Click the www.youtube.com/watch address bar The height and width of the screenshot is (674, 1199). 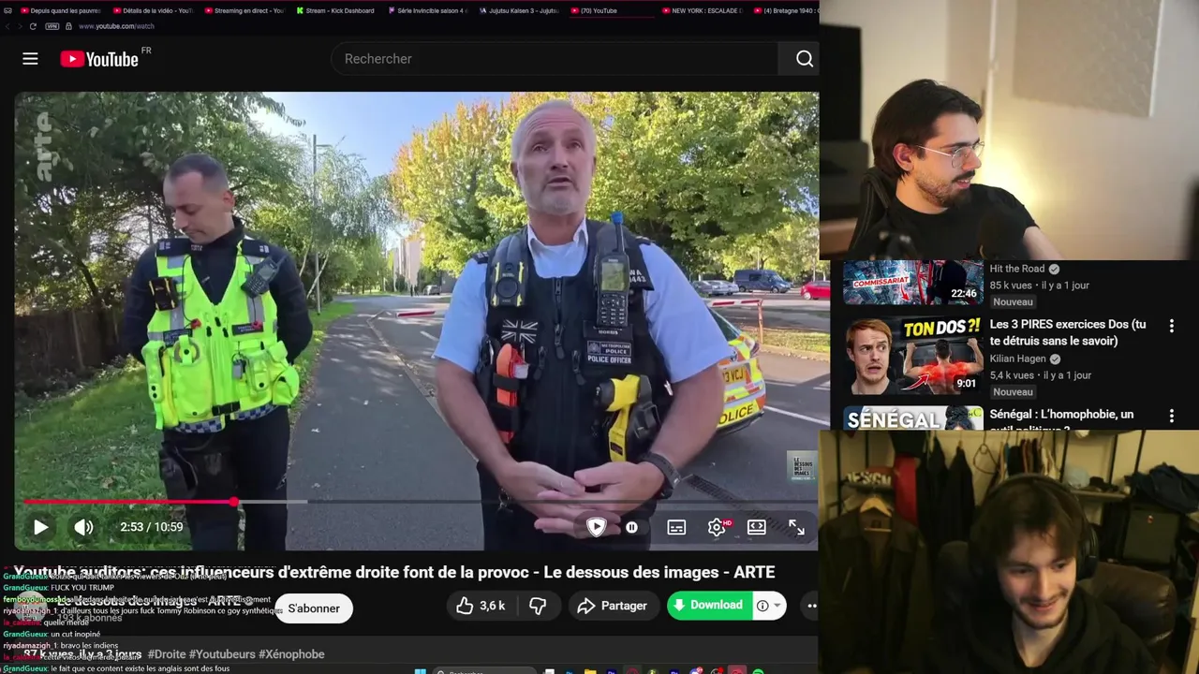click(116, 26)
